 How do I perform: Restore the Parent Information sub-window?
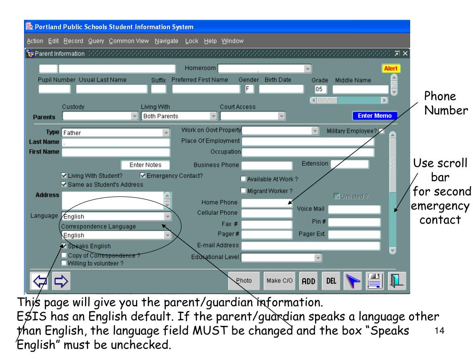coord(397,53)
